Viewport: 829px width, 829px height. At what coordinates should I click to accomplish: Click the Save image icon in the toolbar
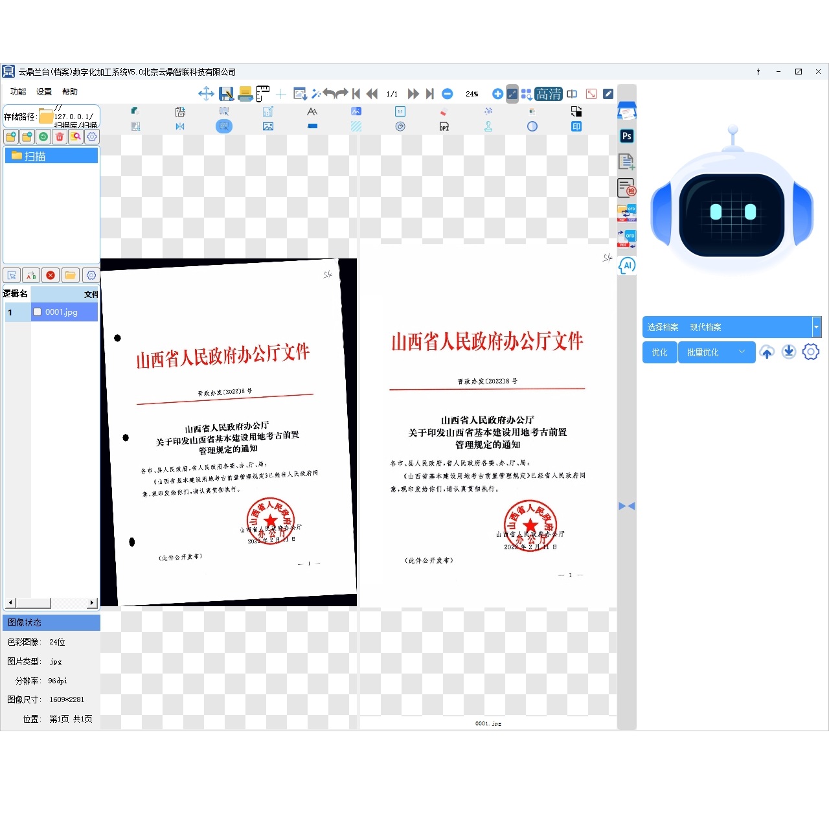226,94
